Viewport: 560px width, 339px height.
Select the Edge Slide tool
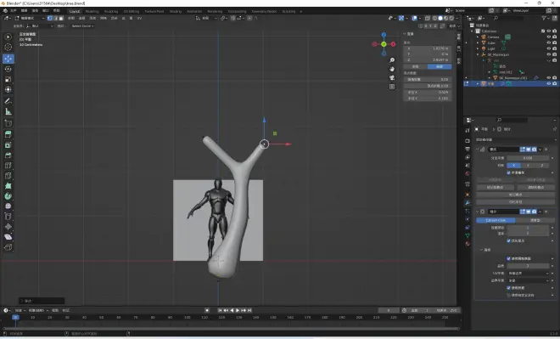pos(8,217)
